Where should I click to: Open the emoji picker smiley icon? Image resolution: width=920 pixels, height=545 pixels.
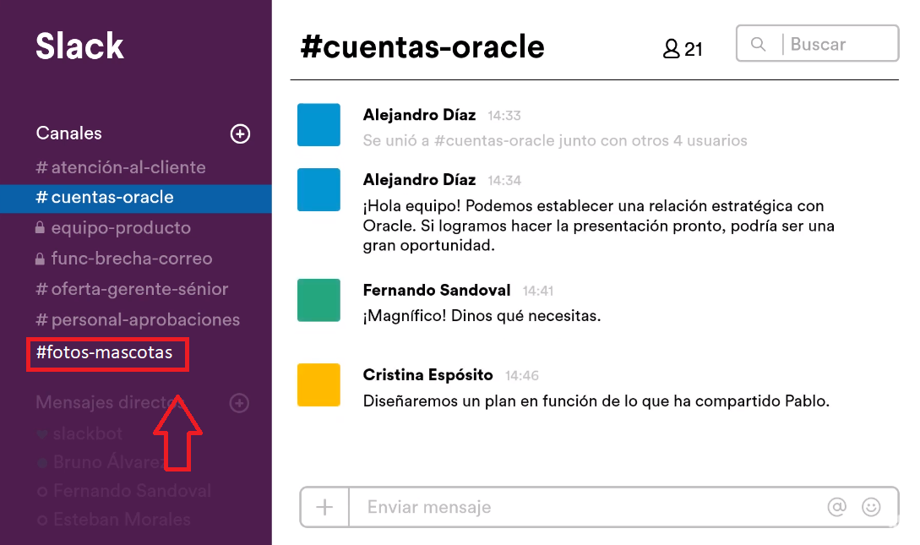[x=871, y=507]
